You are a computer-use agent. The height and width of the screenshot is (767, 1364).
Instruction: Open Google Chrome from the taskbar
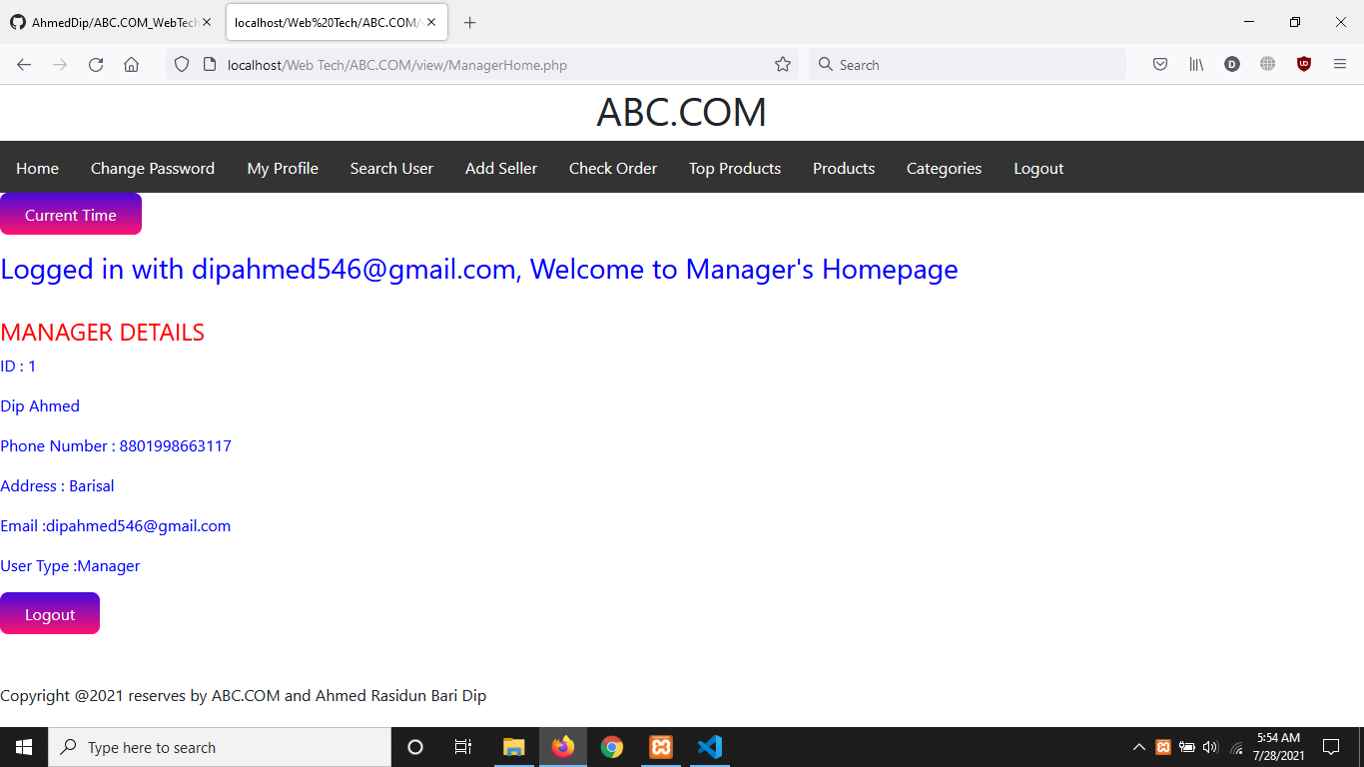click(612, 747)
